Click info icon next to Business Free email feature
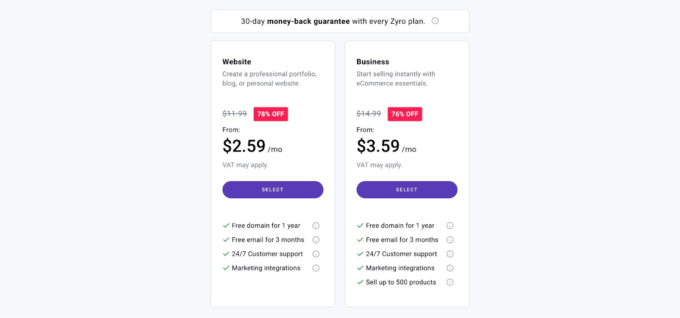The image size is (680, 318). (450, 239)
